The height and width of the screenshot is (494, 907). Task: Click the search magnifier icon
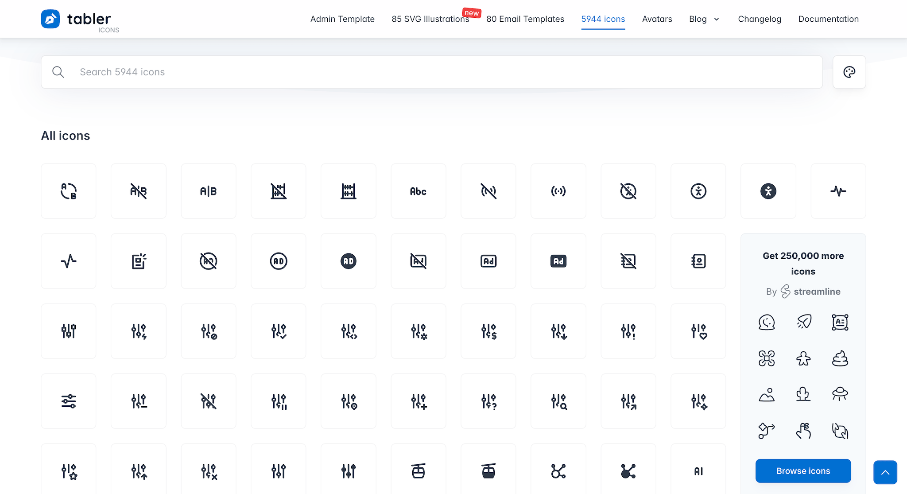click(x=58, y=72)
